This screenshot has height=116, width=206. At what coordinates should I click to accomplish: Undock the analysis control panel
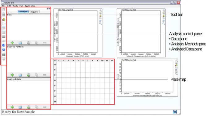point(48,8)
